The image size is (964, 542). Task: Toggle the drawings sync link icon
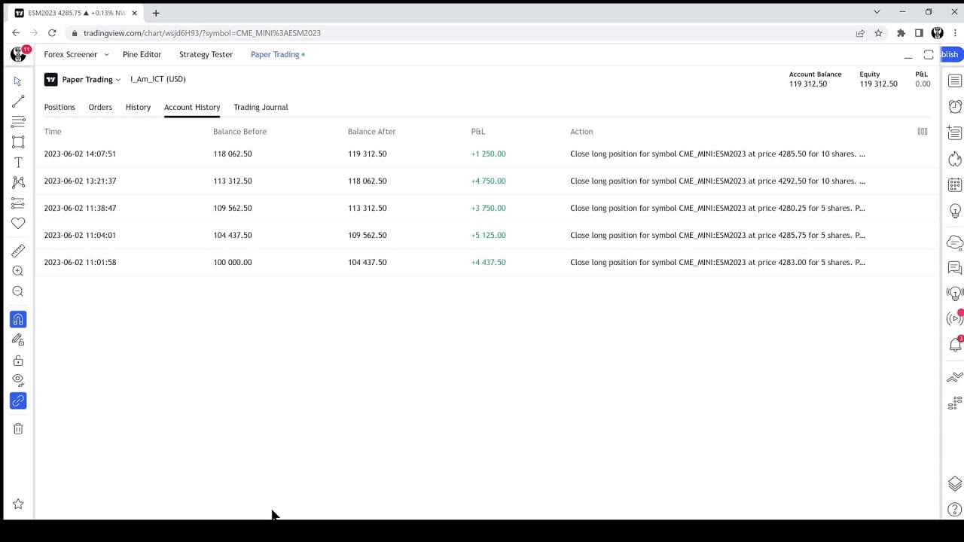[x=18, y=400]
